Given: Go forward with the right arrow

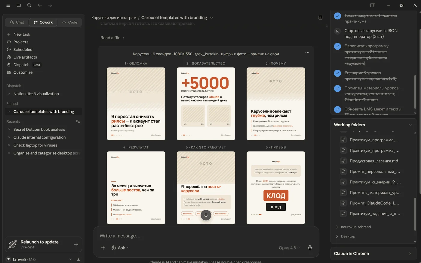Looking at the screenshot, I should [x=50, y=5].
